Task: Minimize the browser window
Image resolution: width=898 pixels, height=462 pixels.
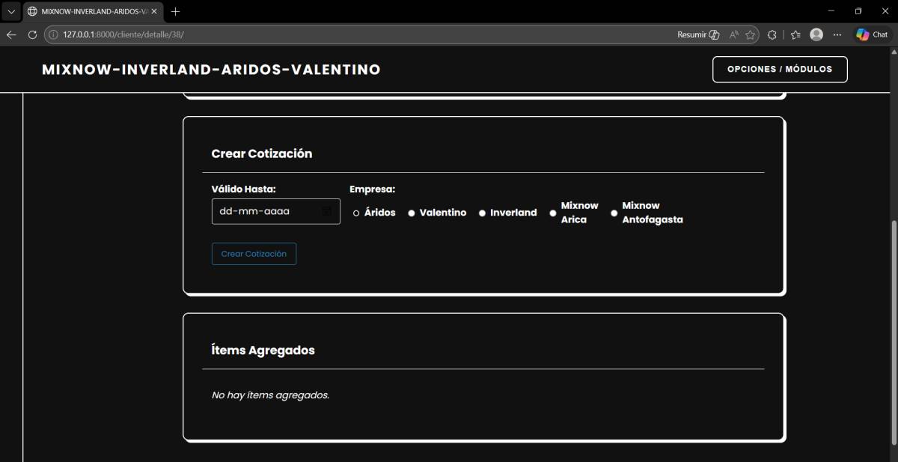Action: point(831,11)
